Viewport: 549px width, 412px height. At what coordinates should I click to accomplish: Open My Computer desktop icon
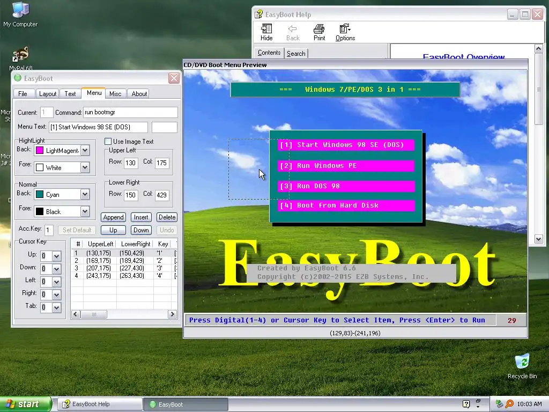[20, 14]
